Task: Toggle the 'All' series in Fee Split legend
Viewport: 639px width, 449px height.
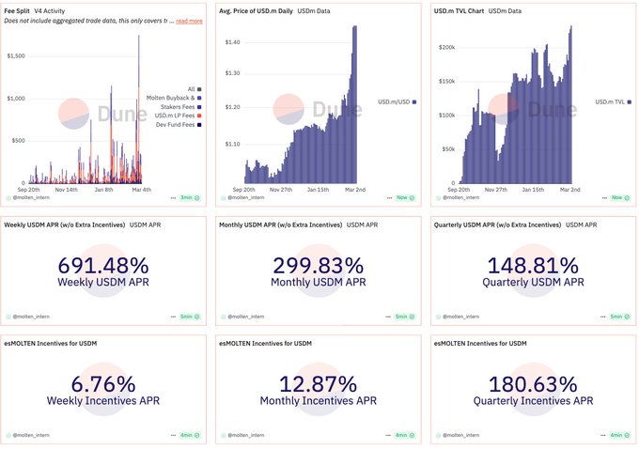Action: (x=200, y=88)
